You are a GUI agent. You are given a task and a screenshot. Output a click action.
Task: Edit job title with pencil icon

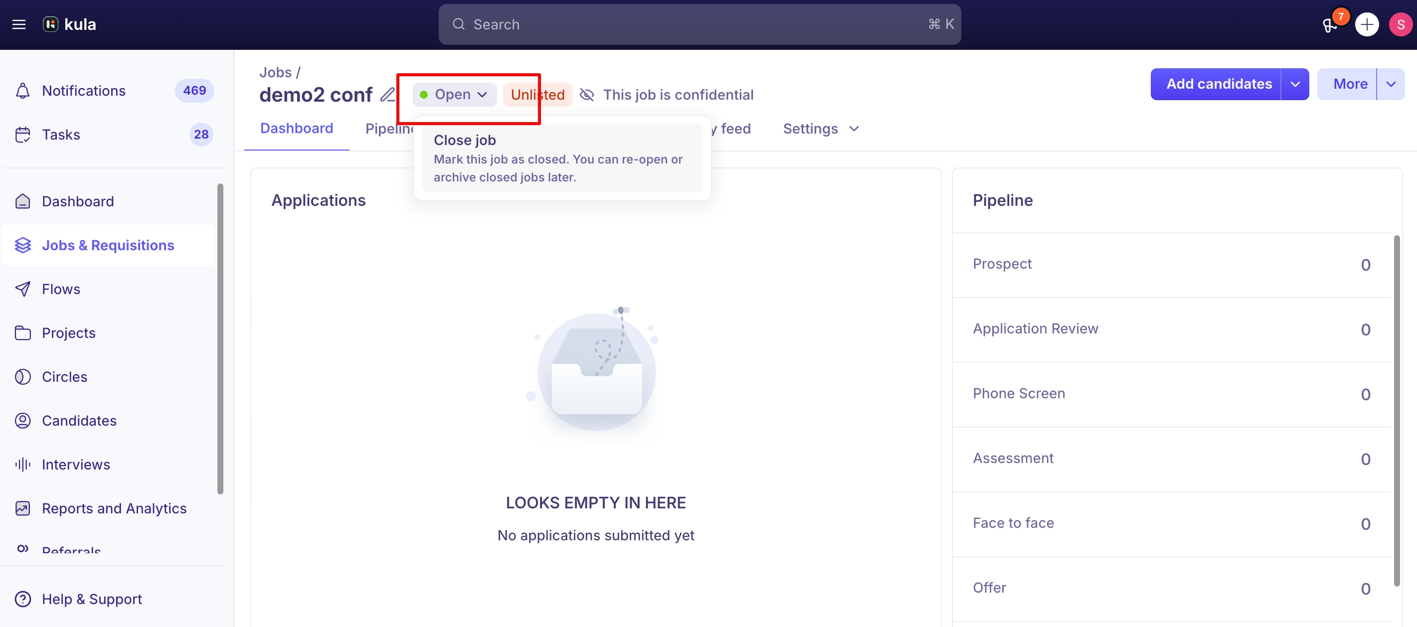click(387, 95)
